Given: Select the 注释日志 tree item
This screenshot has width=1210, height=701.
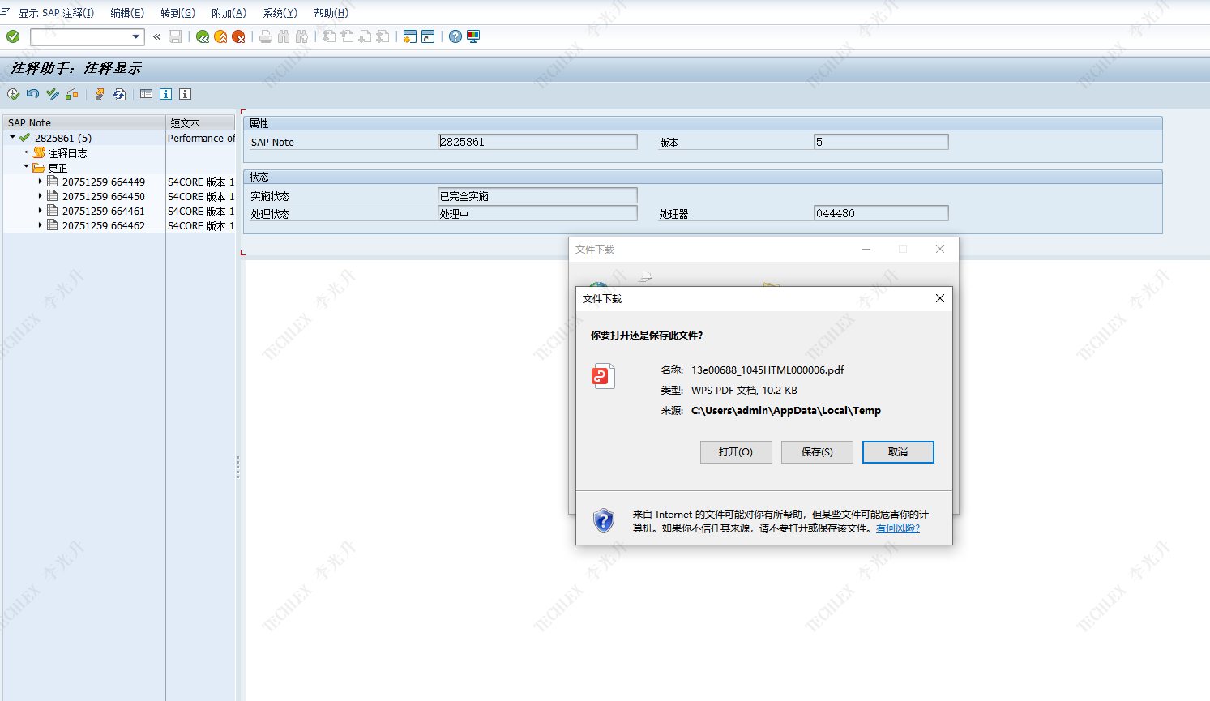Looking at the screenshot, I should pos(67,153).
